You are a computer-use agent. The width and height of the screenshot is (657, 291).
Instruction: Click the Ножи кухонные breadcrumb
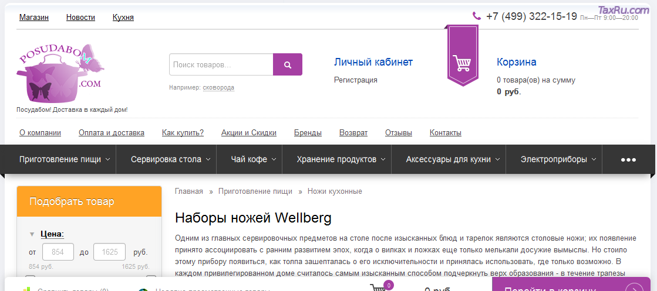[335, 191]
